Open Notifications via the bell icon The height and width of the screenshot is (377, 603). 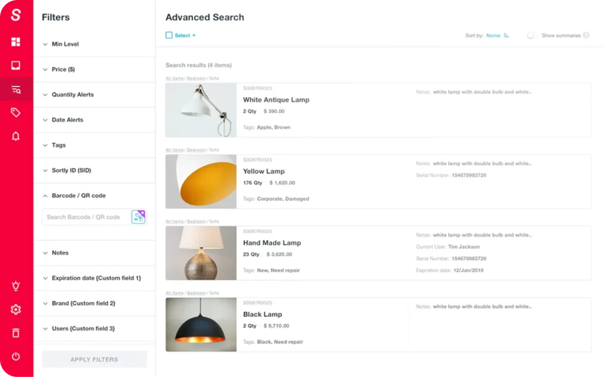[15, 136]
